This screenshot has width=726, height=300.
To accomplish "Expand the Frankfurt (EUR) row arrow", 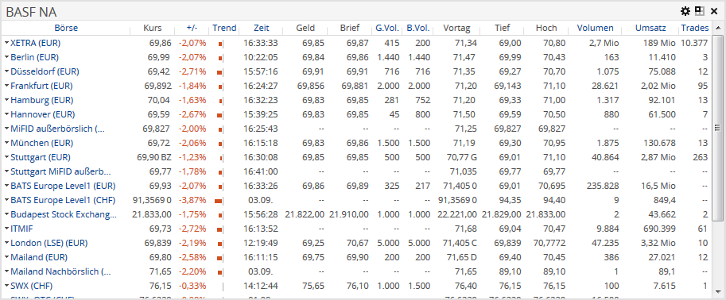I will pyautogui.click(x=6, y=86).
